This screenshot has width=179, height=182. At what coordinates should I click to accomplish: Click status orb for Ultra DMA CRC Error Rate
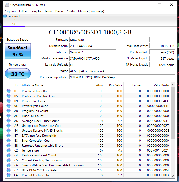pyautogui.click(x=9, y=170)
